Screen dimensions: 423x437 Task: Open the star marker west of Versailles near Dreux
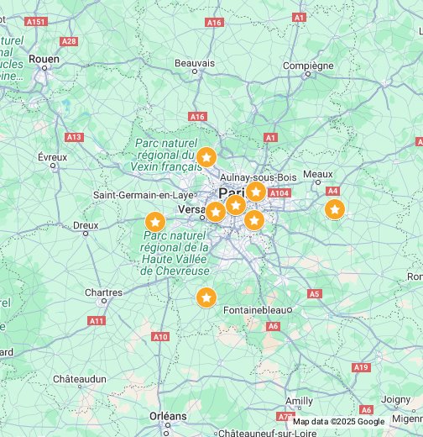(155, 222)
